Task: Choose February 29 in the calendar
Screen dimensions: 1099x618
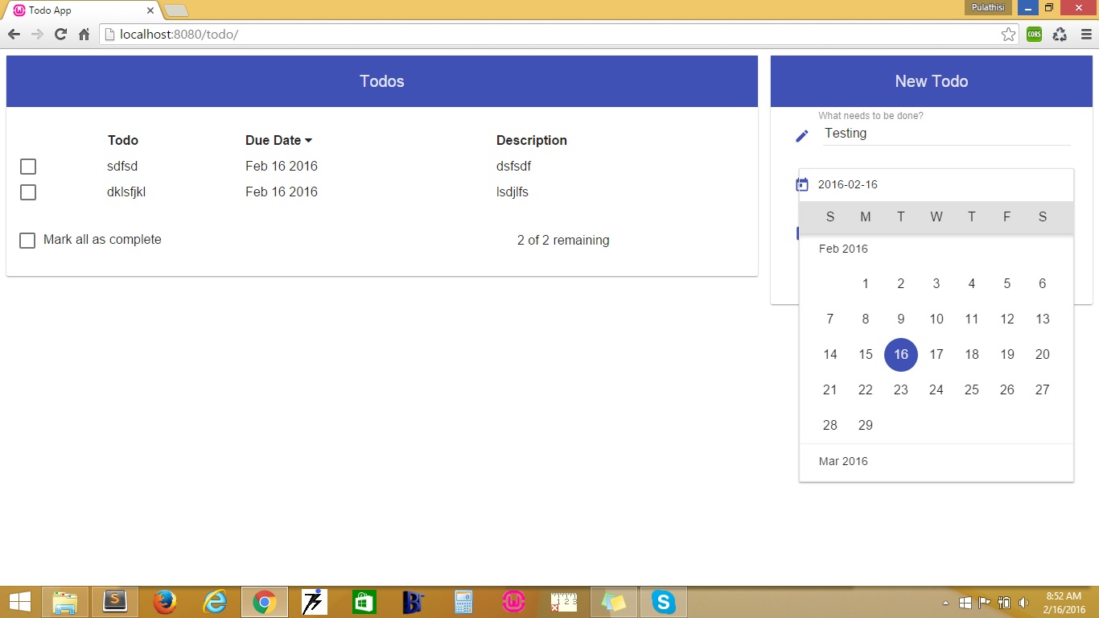Action: (866, 426)
